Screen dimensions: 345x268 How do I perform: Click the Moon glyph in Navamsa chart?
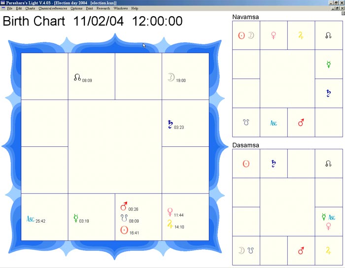251,35
